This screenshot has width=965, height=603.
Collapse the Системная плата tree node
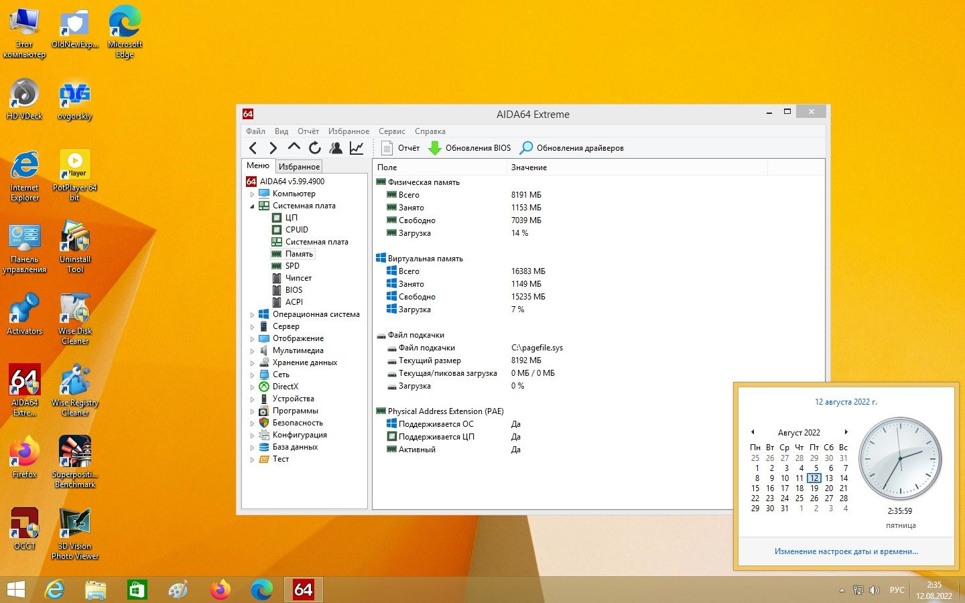pyautogui.click(x=253, y=206)
